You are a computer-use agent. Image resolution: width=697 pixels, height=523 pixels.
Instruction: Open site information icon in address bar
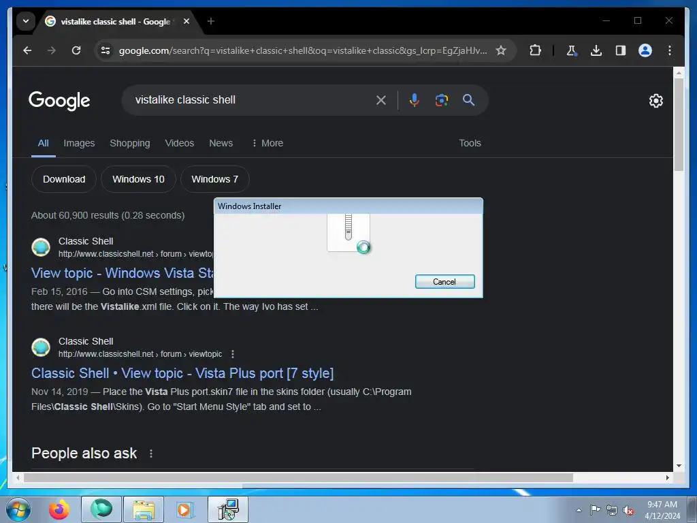click(106, 50)
